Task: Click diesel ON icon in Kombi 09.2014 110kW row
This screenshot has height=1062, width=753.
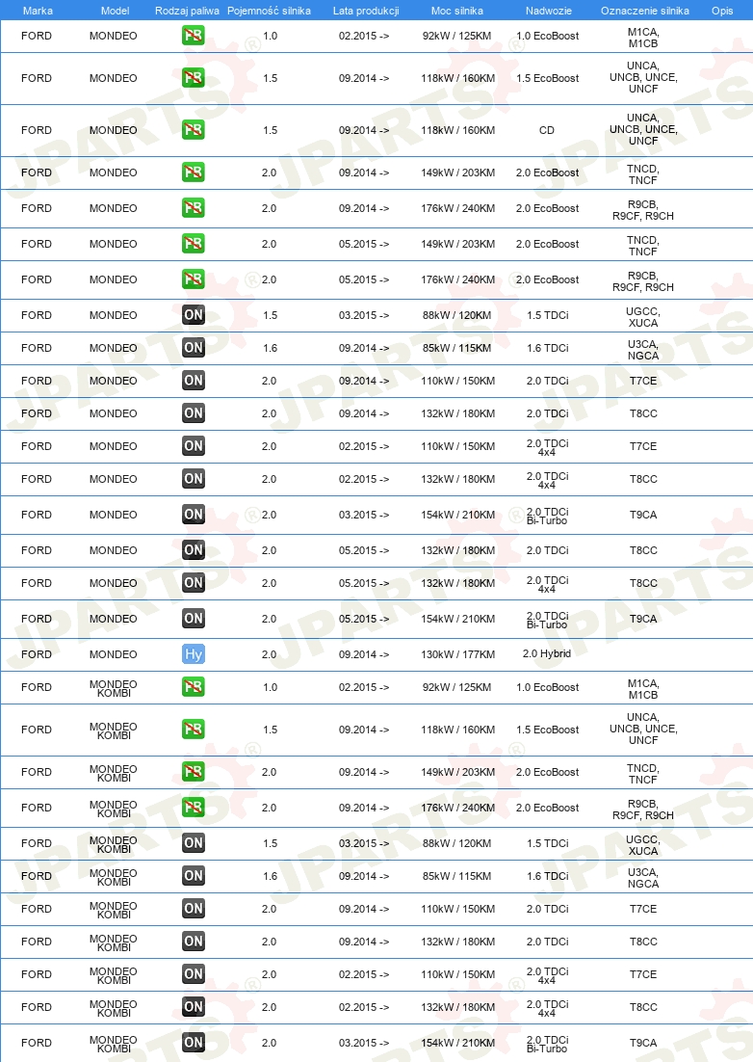Action: (194, 909)
